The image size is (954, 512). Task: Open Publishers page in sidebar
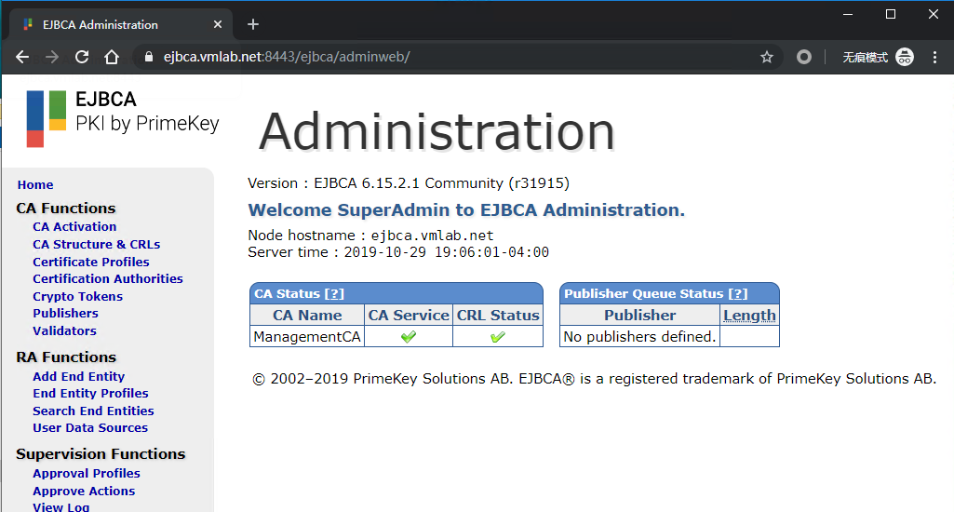click(65, 313)
